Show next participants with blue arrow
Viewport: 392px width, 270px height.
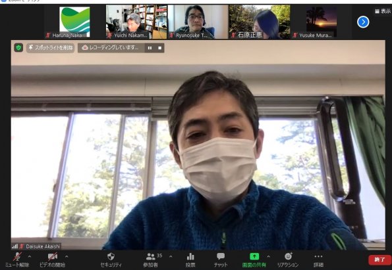point(363,22)
